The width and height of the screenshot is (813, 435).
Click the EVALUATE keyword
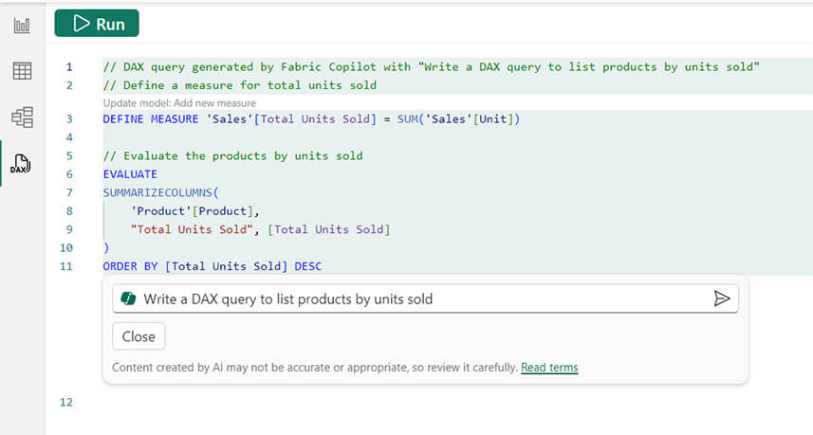130,174
